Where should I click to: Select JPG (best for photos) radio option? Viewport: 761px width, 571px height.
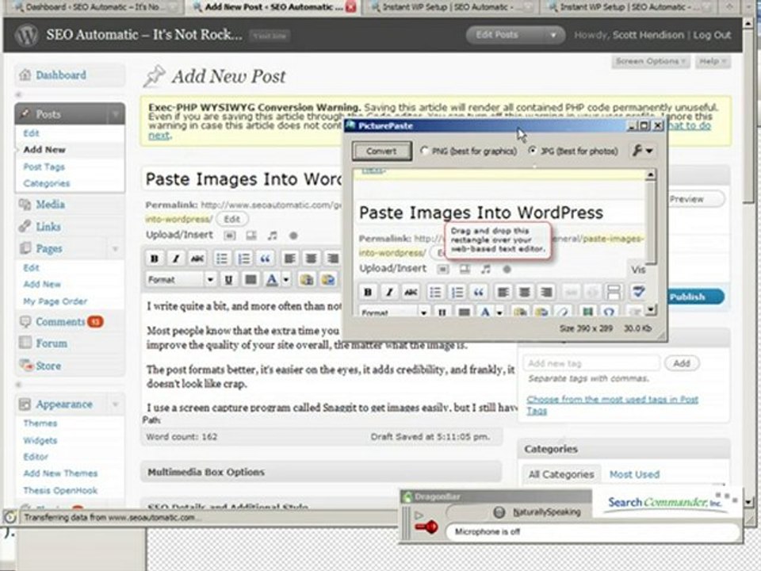(533, 151)
